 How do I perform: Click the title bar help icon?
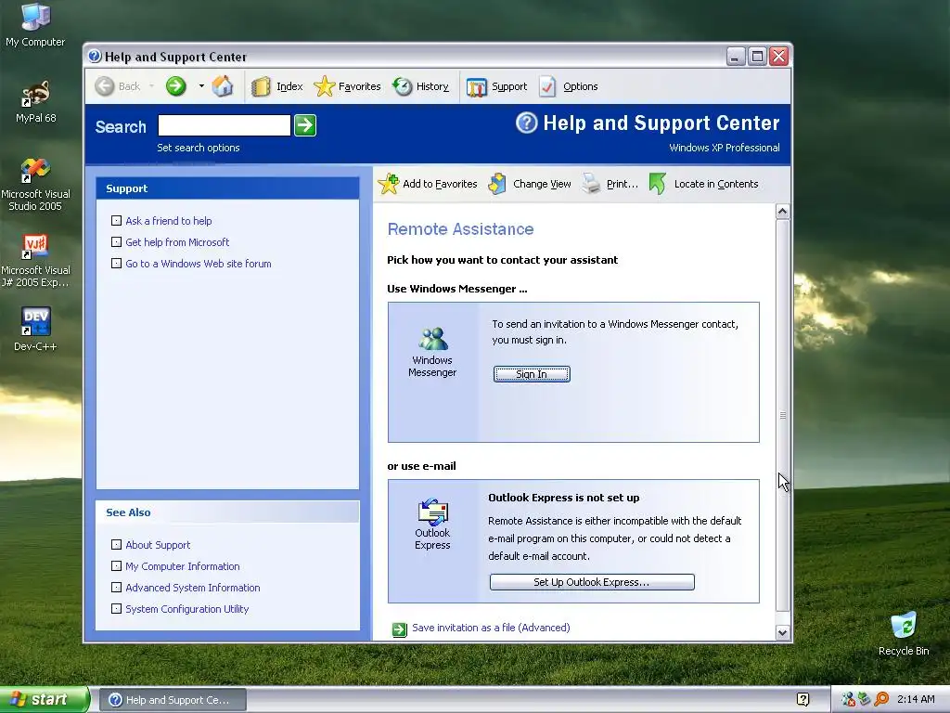(95, 57)
